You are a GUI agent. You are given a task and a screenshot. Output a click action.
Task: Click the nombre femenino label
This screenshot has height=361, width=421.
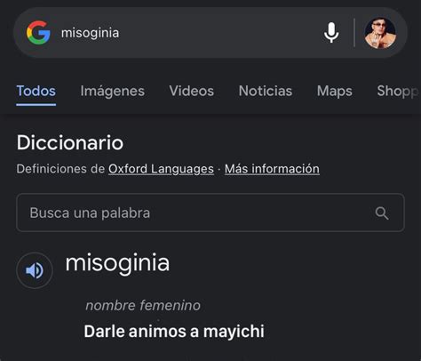(143, 305)
